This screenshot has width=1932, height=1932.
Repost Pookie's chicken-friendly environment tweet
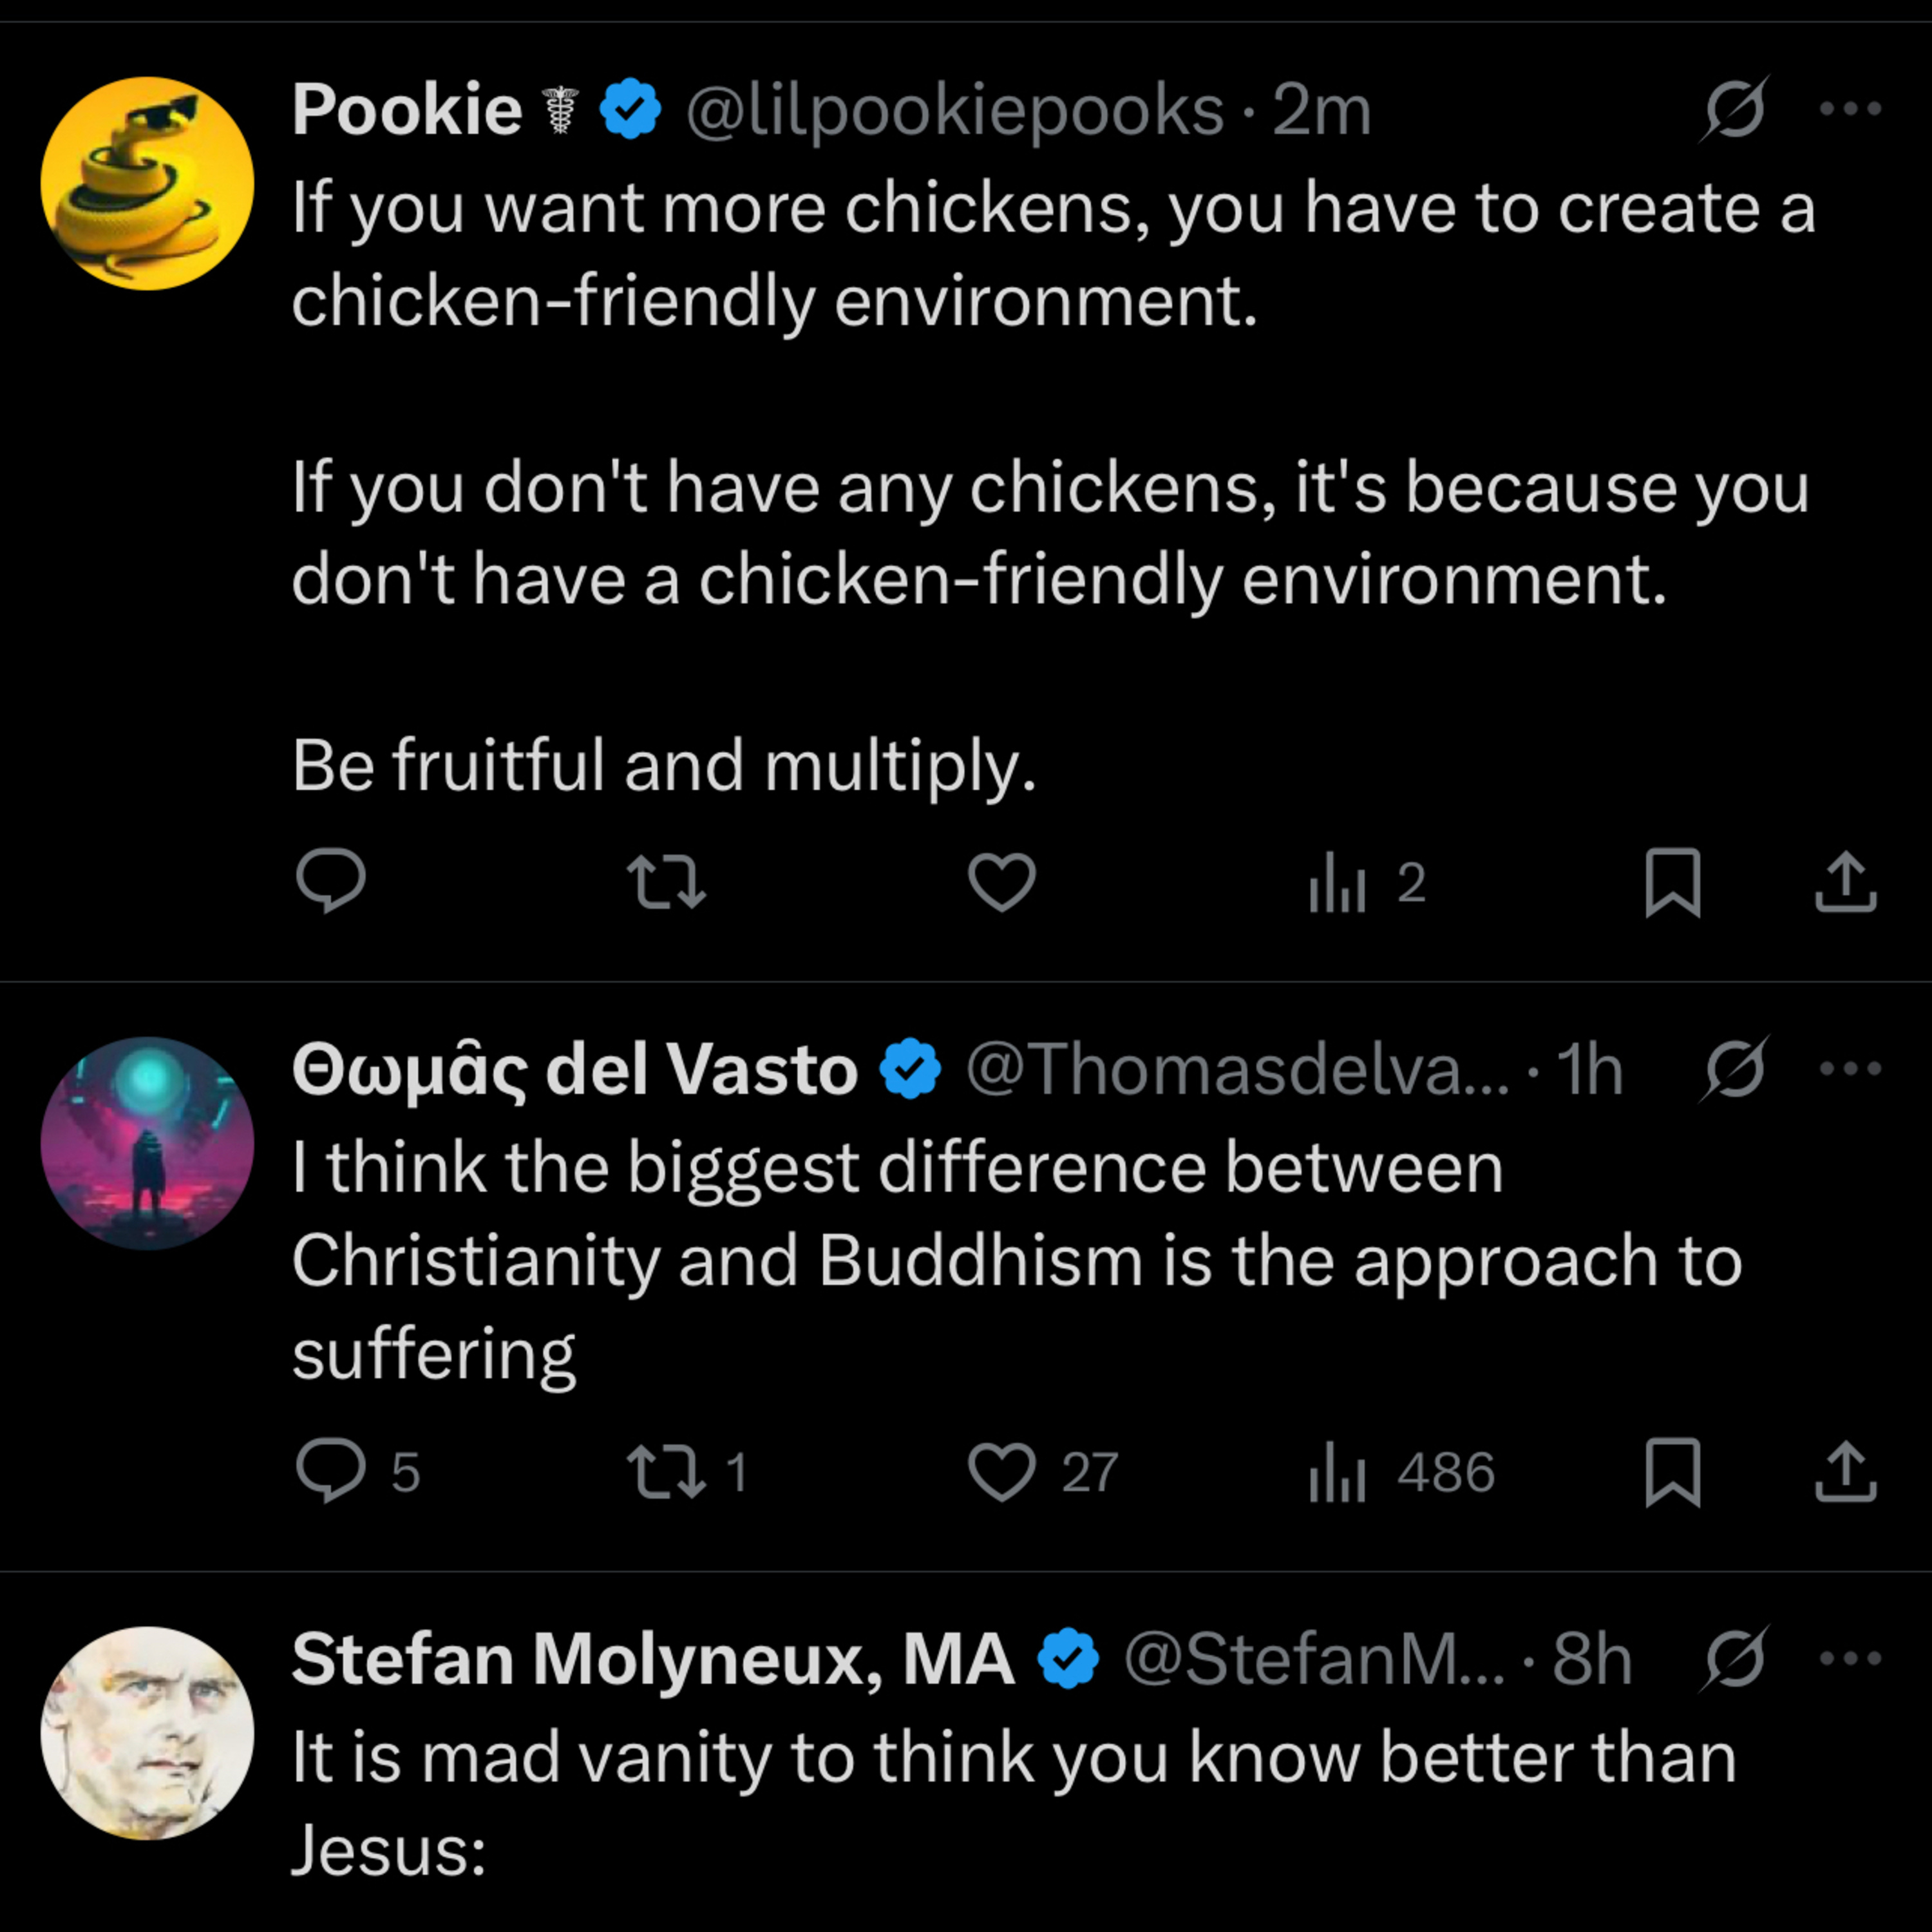tap(666, 881)
